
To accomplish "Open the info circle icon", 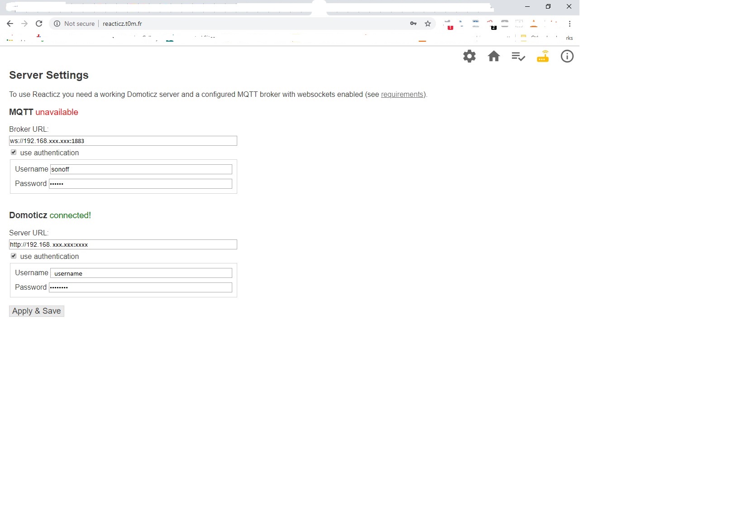I will [567, 56].
